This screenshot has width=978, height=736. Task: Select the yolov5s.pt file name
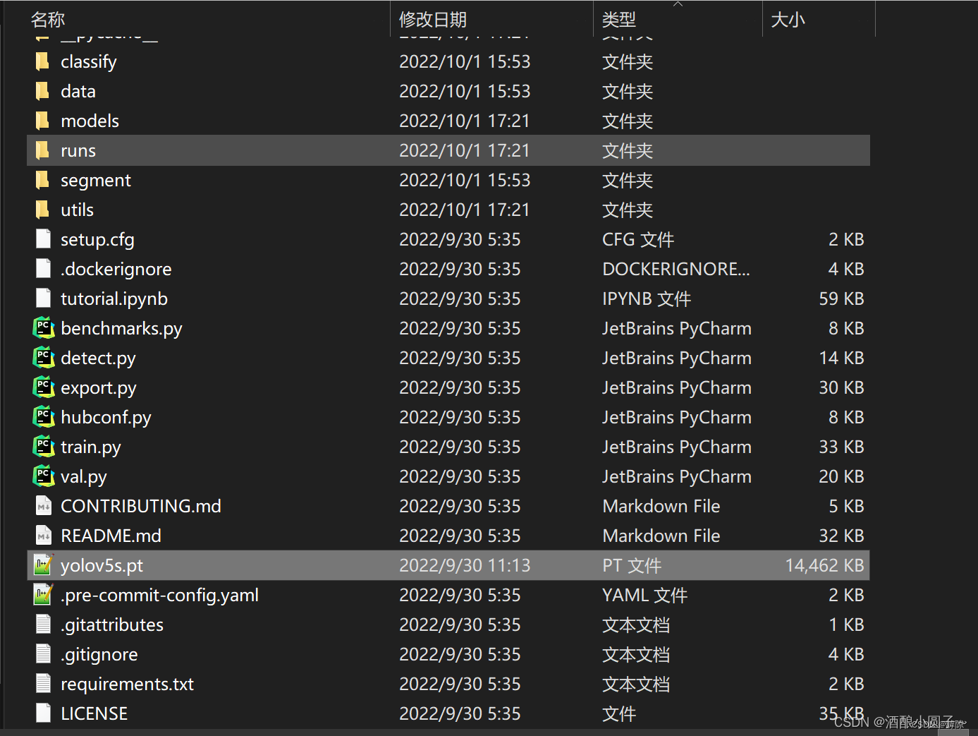click(x=102, y=566)
